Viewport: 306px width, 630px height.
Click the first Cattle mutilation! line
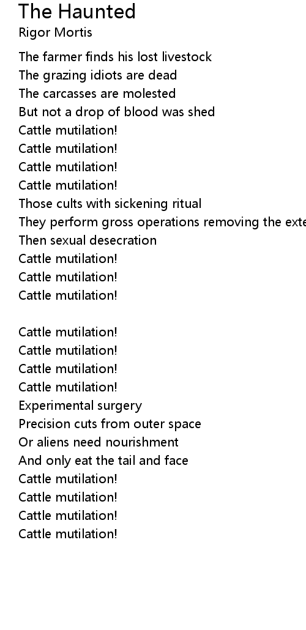[x=67, y=130]
